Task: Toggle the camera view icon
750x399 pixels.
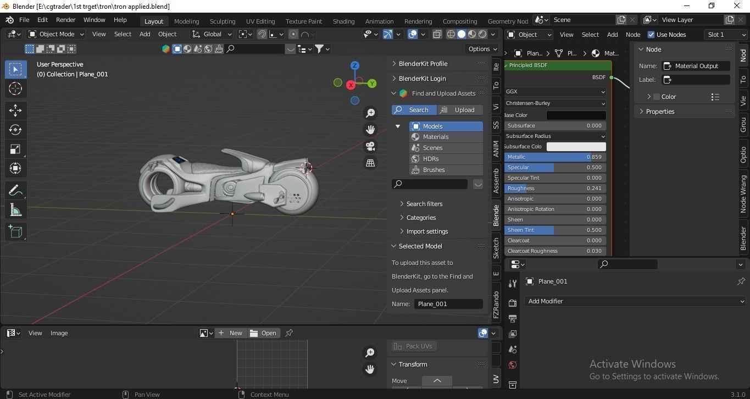Action: (371, 146)
